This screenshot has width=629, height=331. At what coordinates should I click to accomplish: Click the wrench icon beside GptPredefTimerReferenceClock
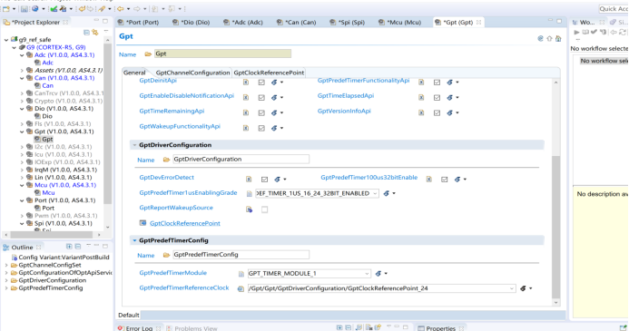coord(523,288)
